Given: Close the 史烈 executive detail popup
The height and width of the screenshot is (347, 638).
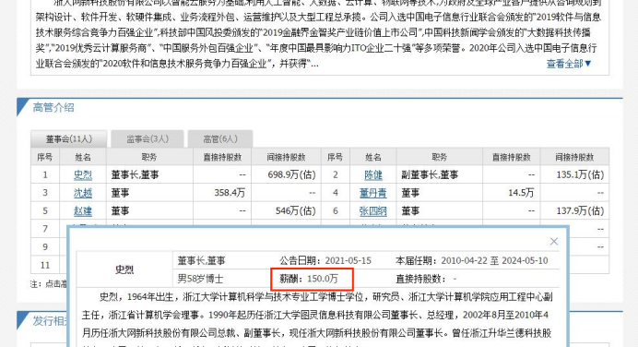Looking at the screenshot, I should click(554, 242).
